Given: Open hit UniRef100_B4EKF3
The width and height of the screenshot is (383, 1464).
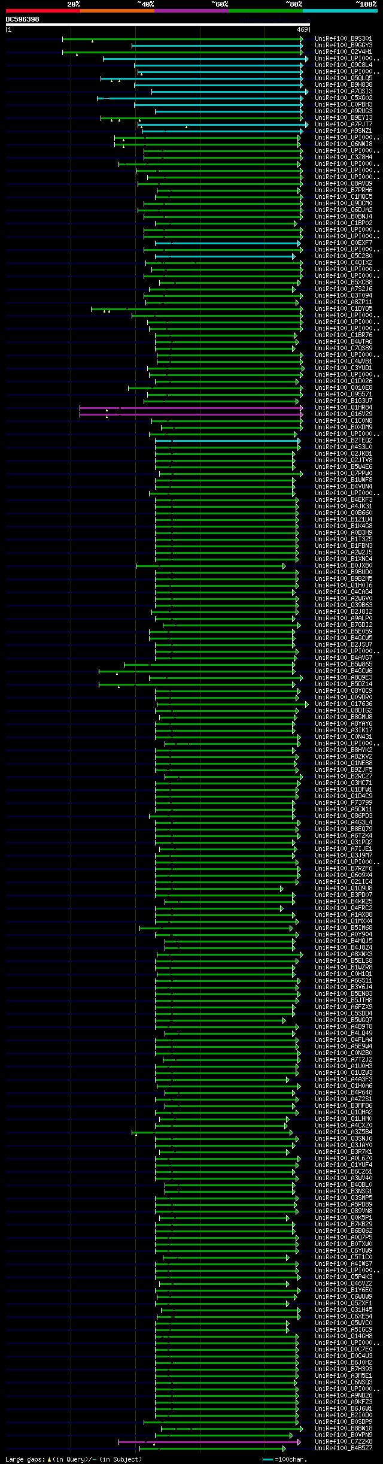Looking at the screenshot, I should click(344, 500).
